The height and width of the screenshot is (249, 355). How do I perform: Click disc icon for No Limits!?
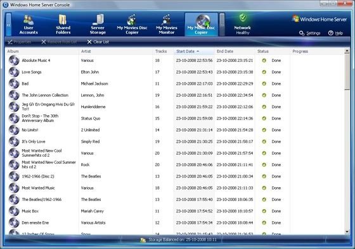14,130
